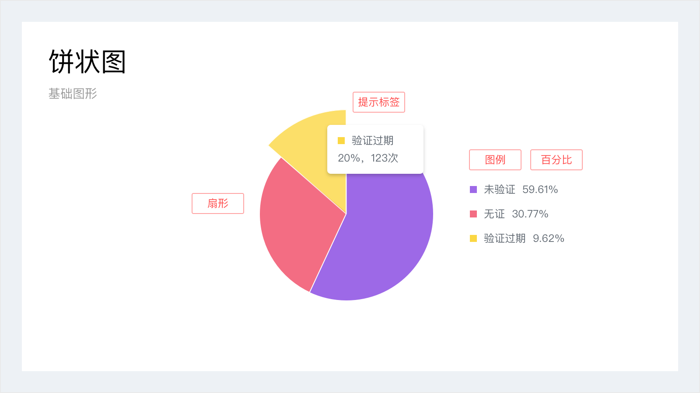Click the 百分比 annotation box
This screenshot has height=393, width=700.
pyautogui.click(x=556, y=160)
